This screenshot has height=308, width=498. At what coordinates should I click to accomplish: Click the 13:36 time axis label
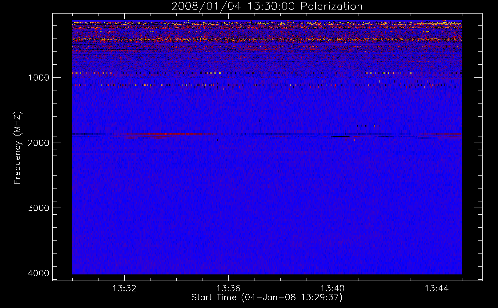tap(228, 289)
